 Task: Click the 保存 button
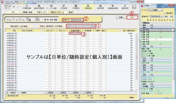[132, 17]
